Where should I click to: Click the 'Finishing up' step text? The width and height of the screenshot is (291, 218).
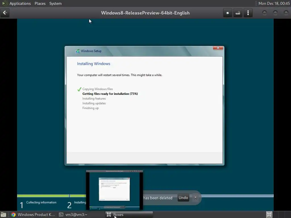[91, 108]
